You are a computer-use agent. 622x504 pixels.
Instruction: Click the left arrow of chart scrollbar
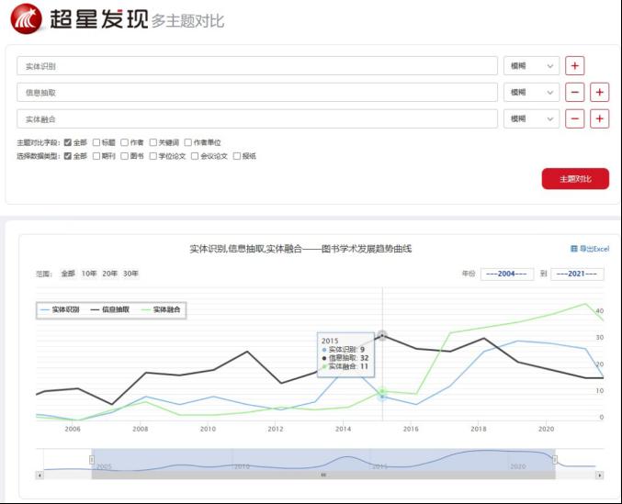point(40,475)
